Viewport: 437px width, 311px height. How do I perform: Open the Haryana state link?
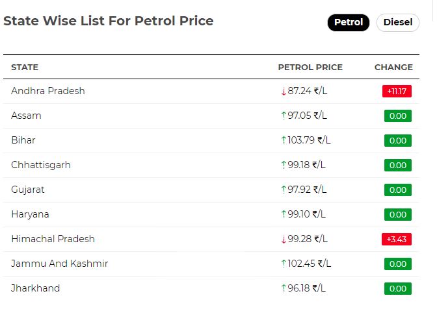pos(30,214)
